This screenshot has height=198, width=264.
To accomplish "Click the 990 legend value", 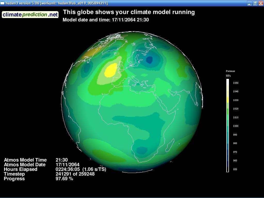I will pyautogui.click(x=235, y=135).
